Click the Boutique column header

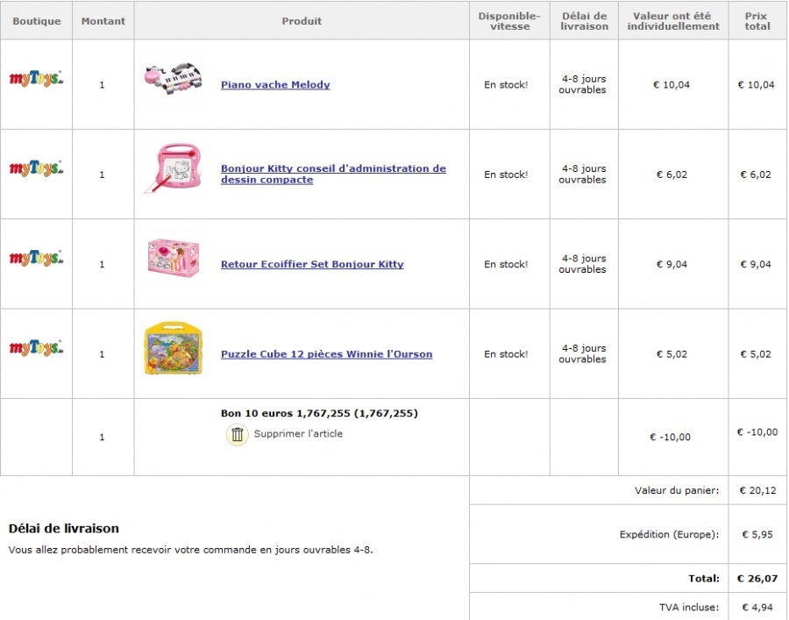coord(37,21)
